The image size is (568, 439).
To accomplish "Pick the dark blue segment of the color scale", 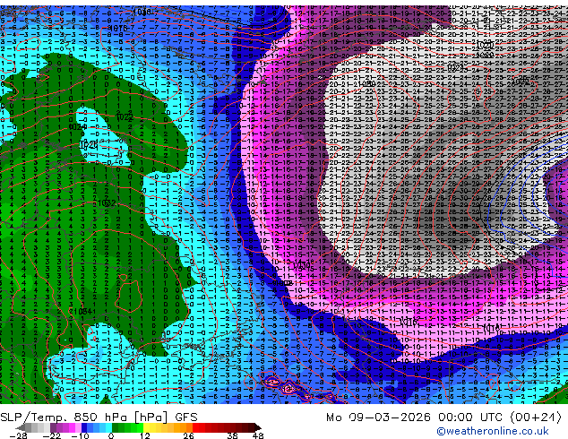I will tap(84, 427).
